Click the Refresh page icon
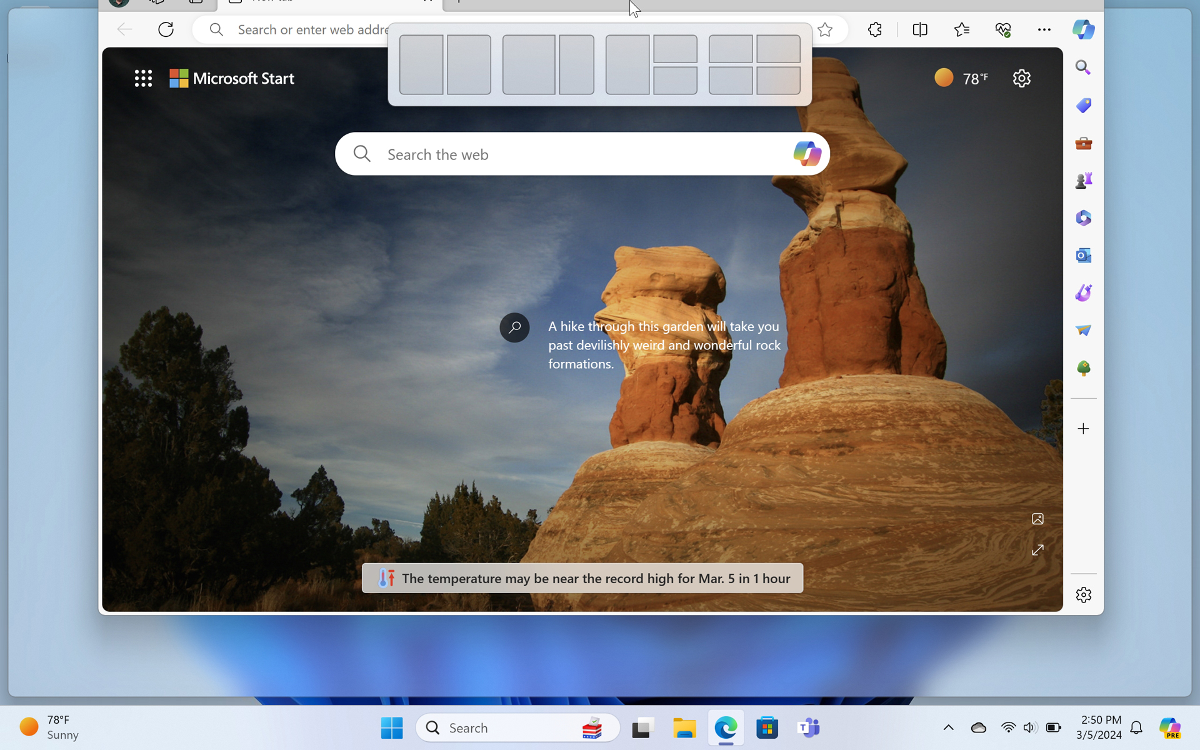Image resolution: width=1200 pixels, height=750 pixels. coord(166,29)
